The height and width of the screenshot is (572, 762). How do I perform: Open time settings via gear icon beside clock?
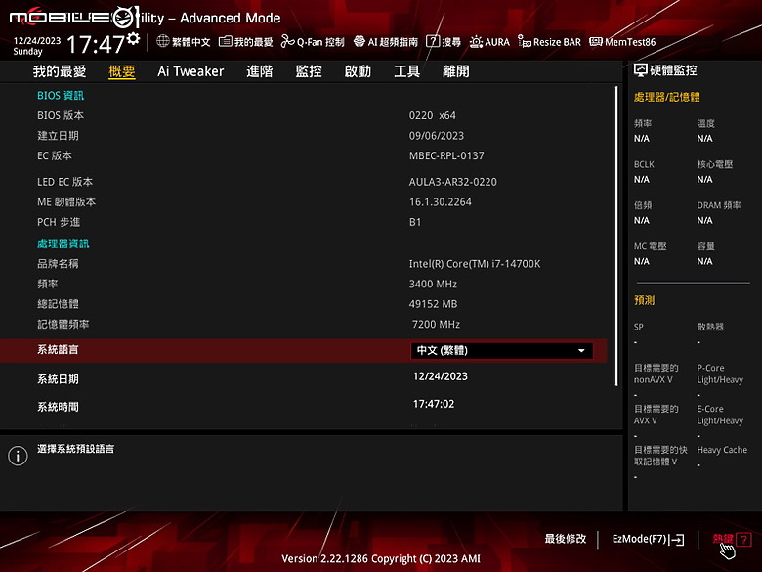click(x=133, y=38)
